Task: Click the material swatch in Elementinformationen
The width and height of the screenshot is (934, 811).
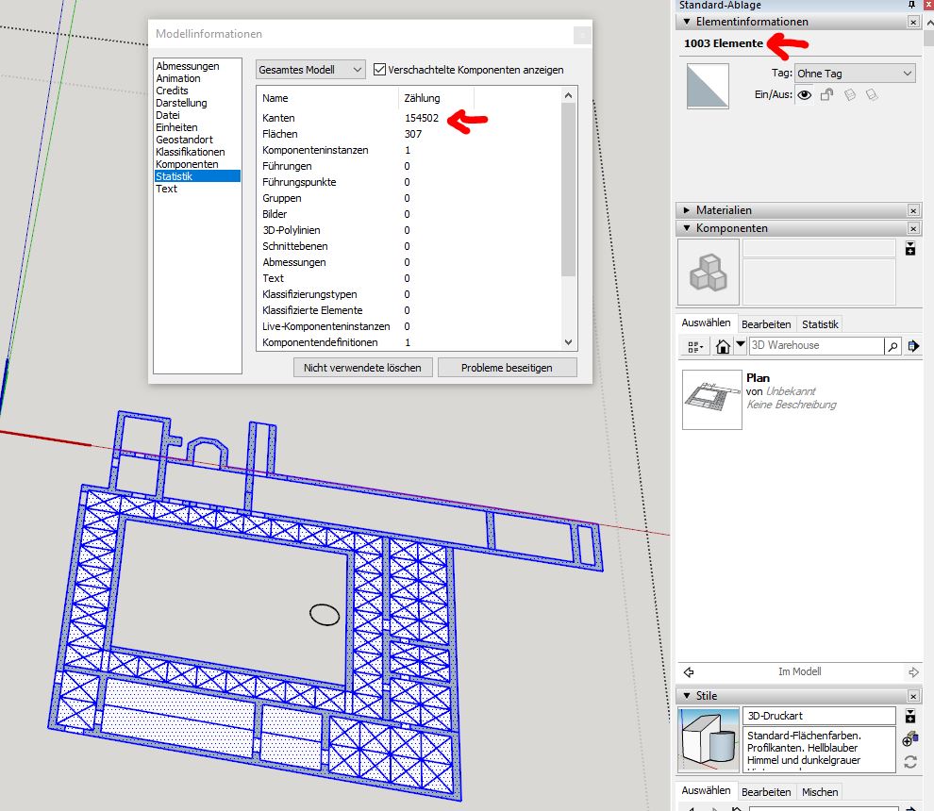Action: (707, 87)
